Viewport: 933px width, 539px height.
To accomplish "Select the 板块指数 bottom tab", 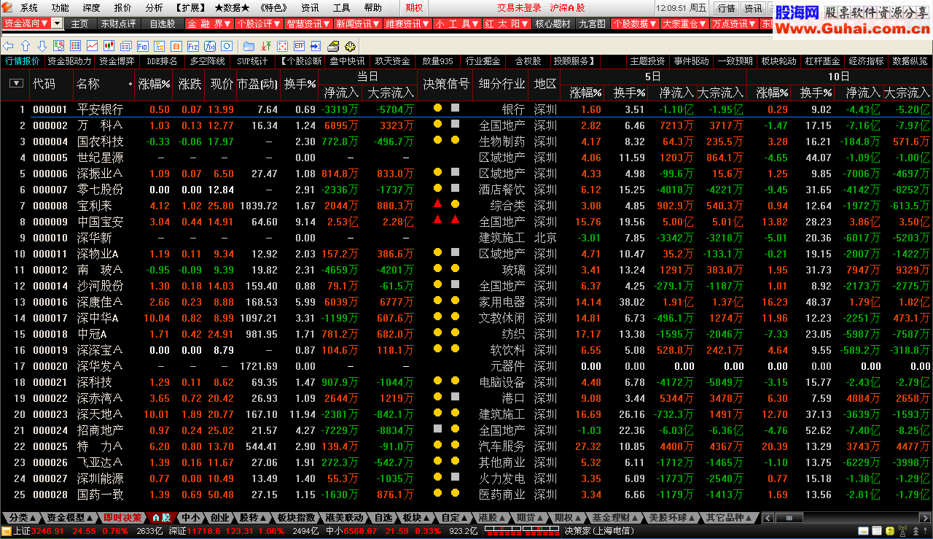I will (297, 518).
